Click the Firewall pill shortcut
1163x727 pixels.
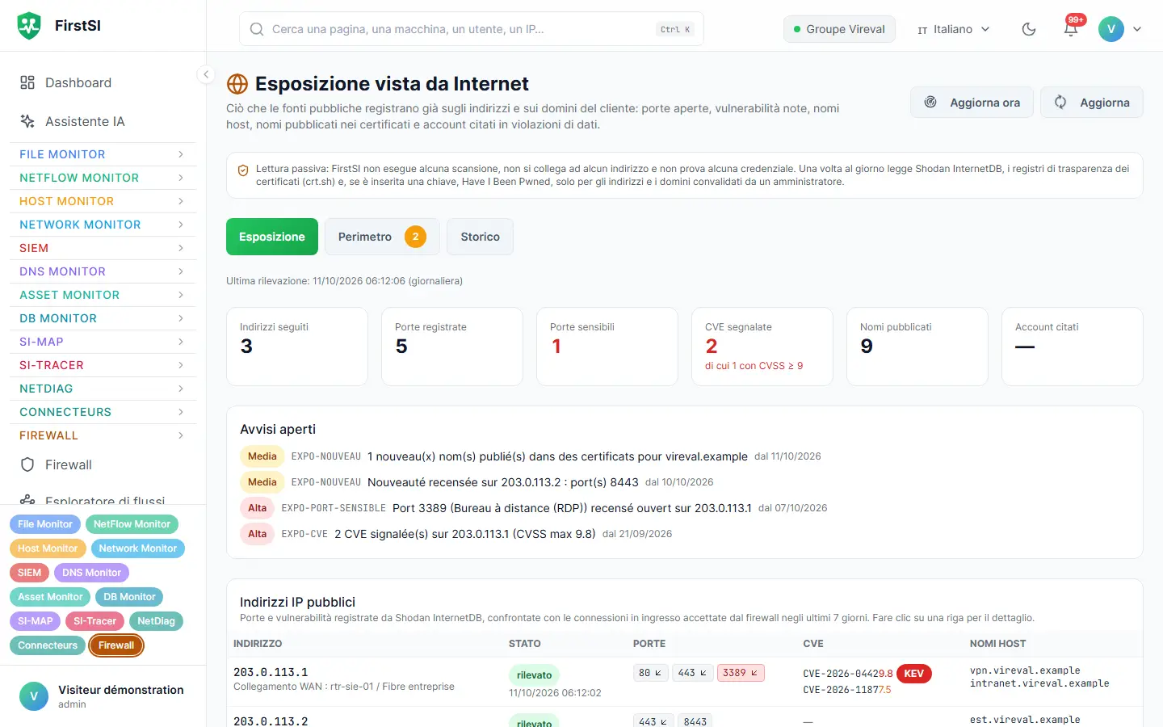click(x=116, y=645)
